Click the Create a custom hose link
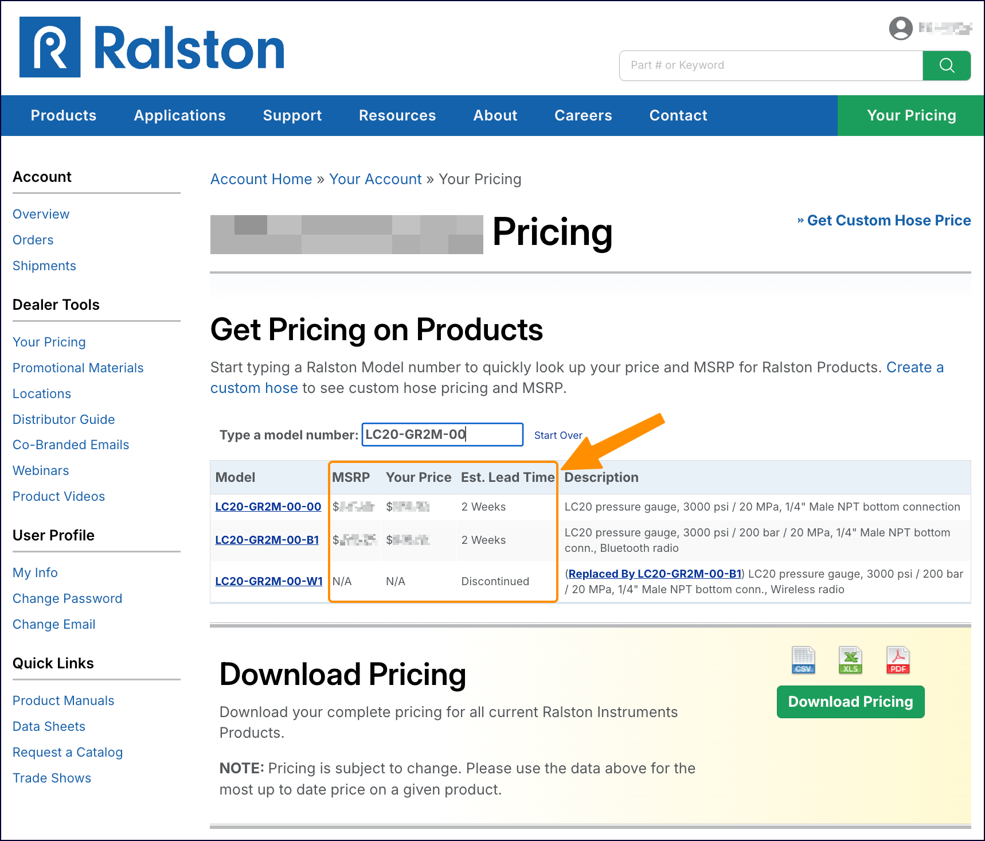This screenshot has width=985, height=841. click(914, 367)
